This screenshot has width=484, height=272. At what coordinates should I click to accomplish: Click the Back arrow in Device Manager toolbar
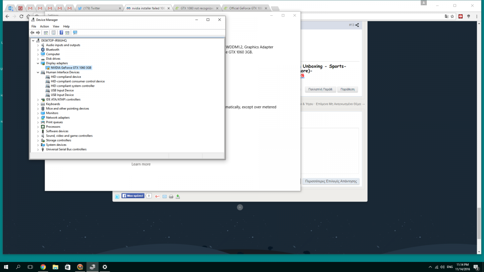coord(32,33)
